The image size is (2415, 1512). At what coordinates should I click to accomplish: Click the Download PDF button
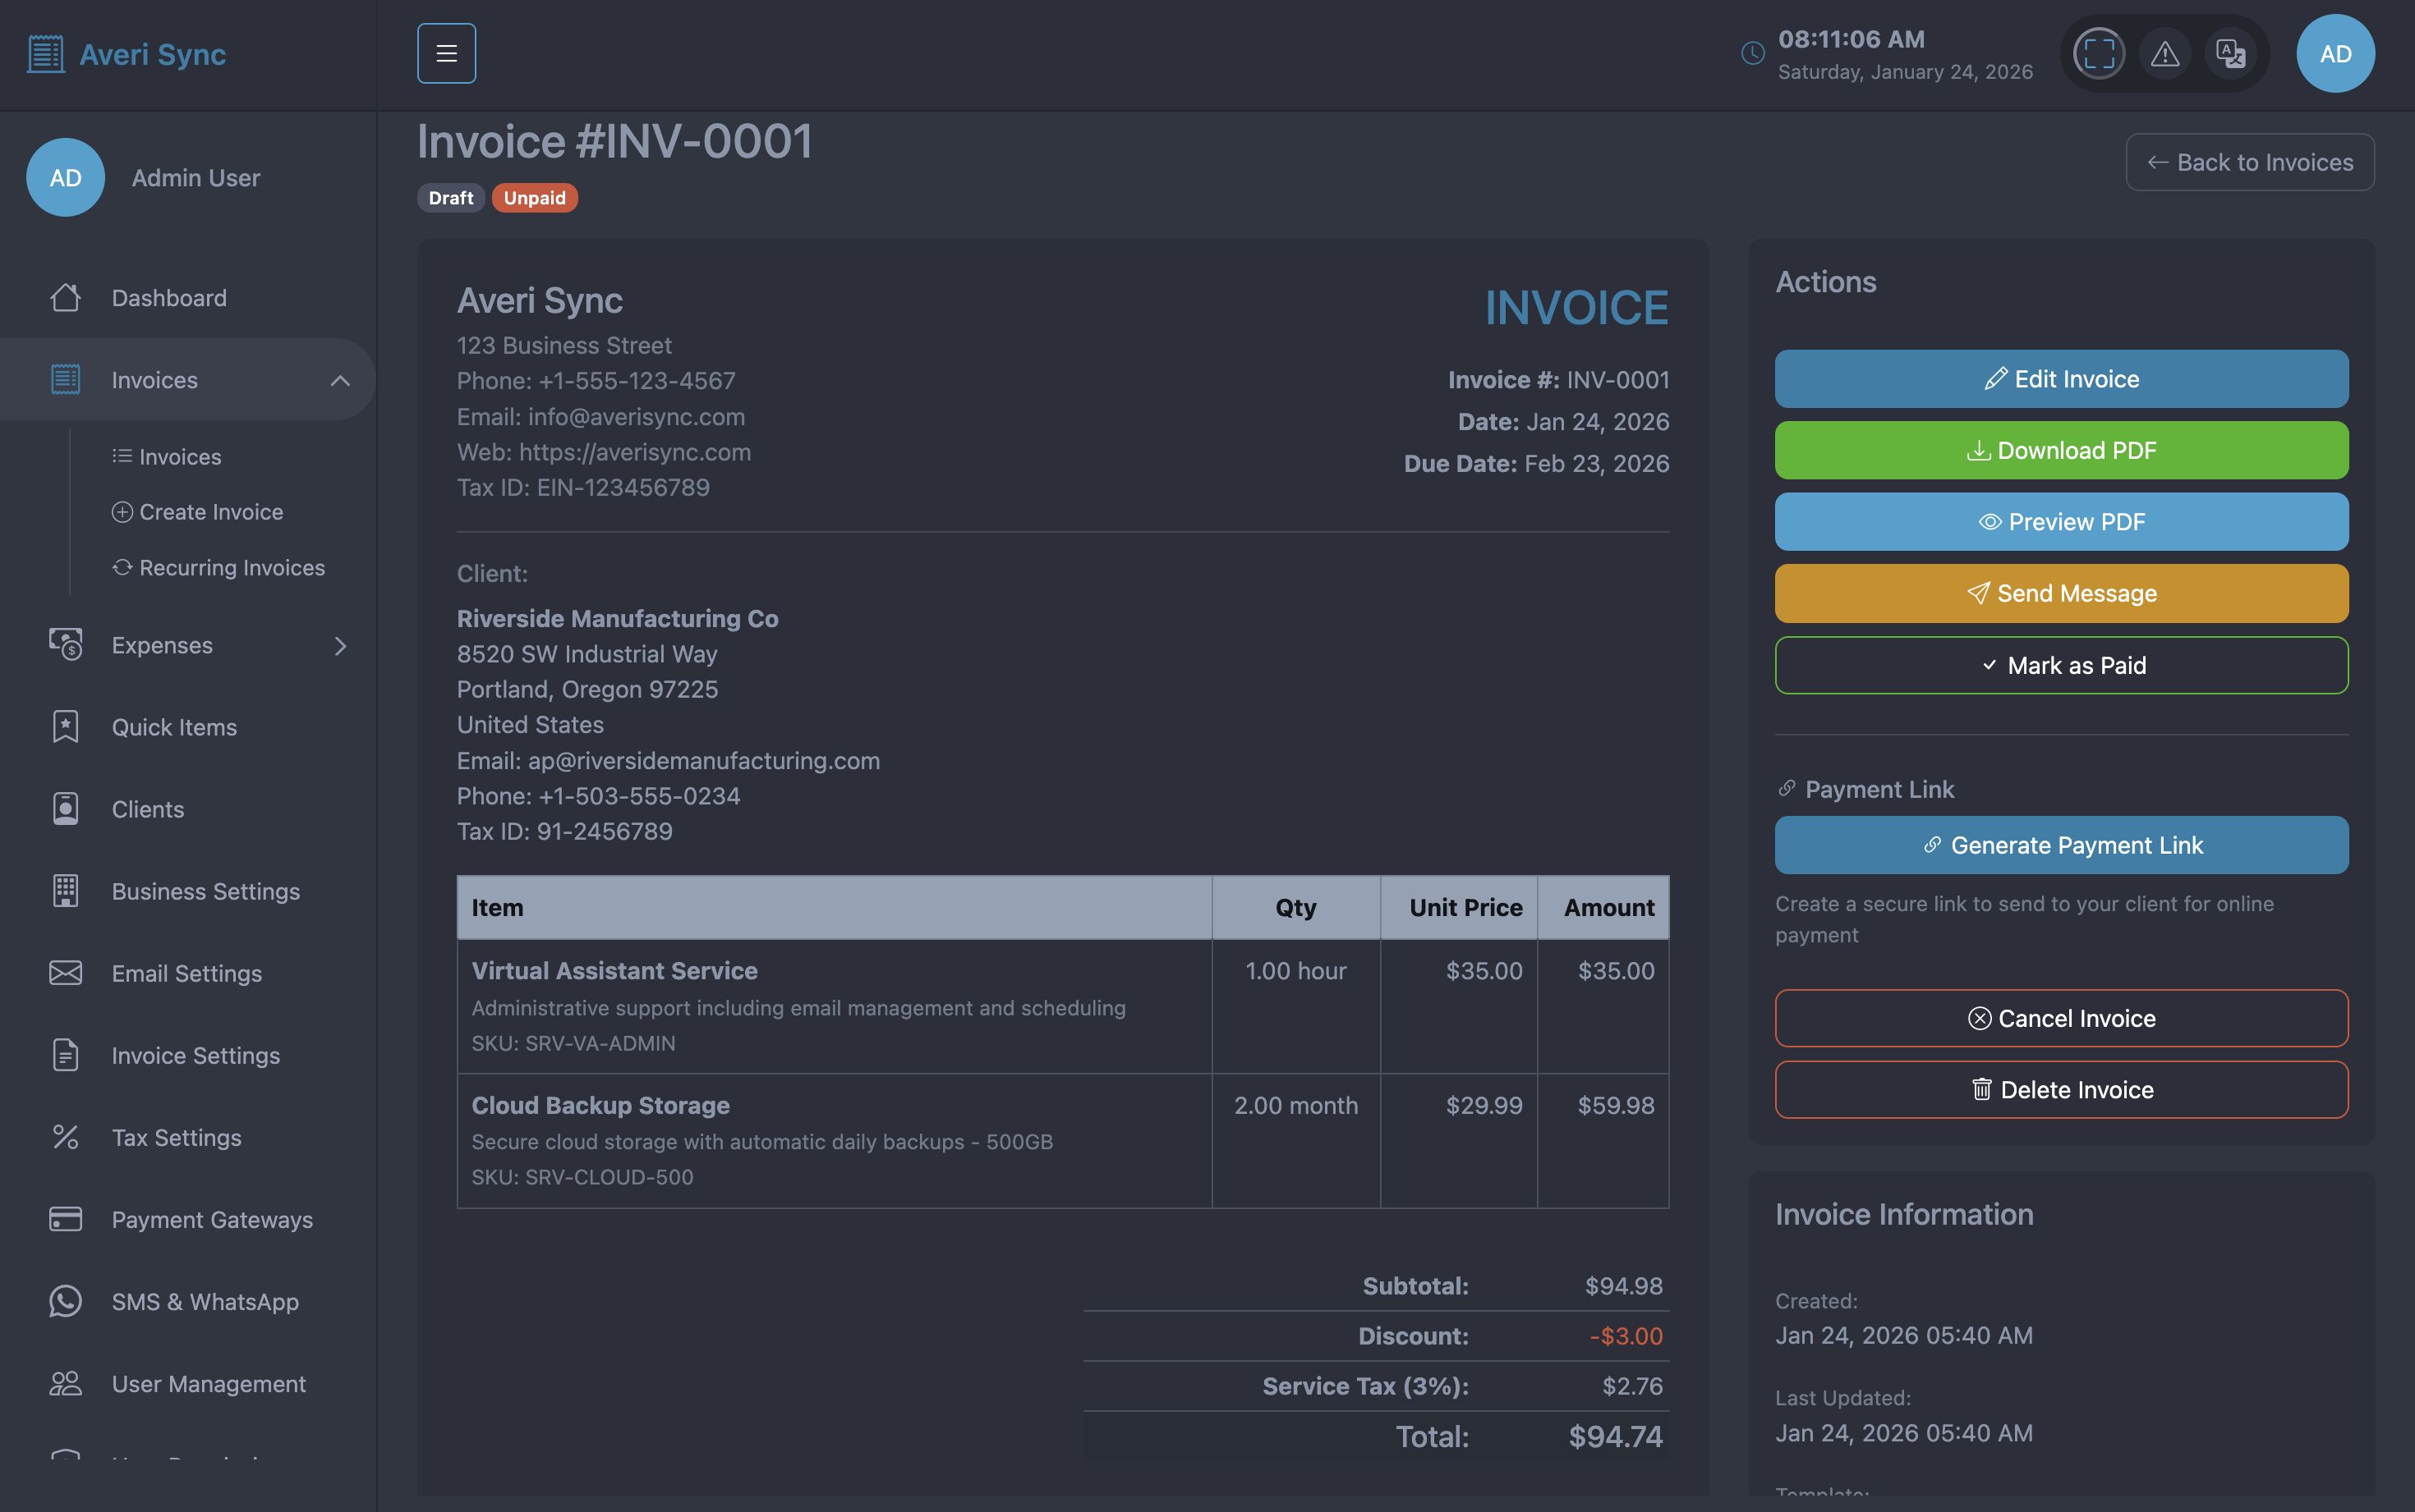click(2061, 451)
